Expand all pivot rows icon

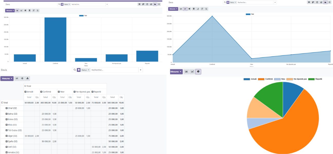[22, 78]
